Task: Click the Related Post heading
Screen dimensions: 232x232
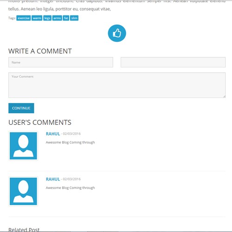Action: click(24, 230)
